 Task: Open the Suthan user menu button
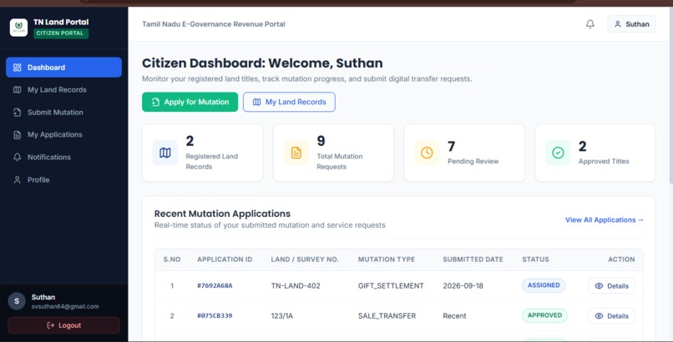click(631, 24)
